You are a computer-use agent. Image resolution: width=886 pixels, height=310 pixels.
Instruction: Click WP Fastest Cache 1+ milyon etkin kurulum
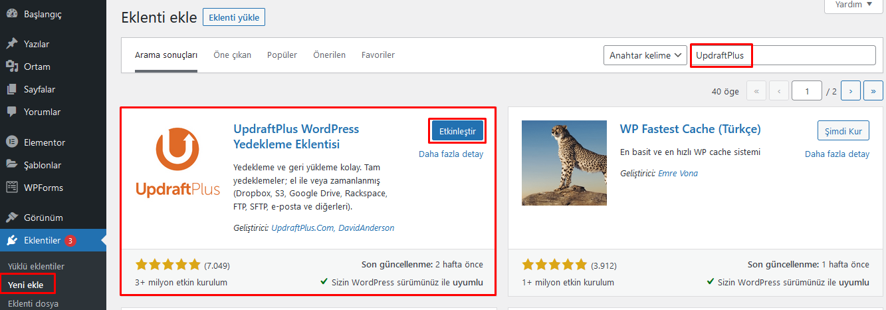click(x=568, y=282)
